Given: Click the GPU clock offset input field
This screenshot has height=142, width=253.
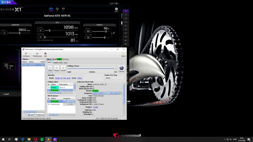Looking at the screenshot, I should tap(40, 31).
